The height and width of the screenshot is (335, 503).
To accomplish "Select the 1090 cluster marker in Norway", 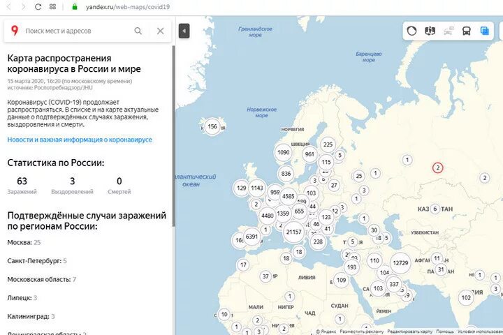I will 283,152.
